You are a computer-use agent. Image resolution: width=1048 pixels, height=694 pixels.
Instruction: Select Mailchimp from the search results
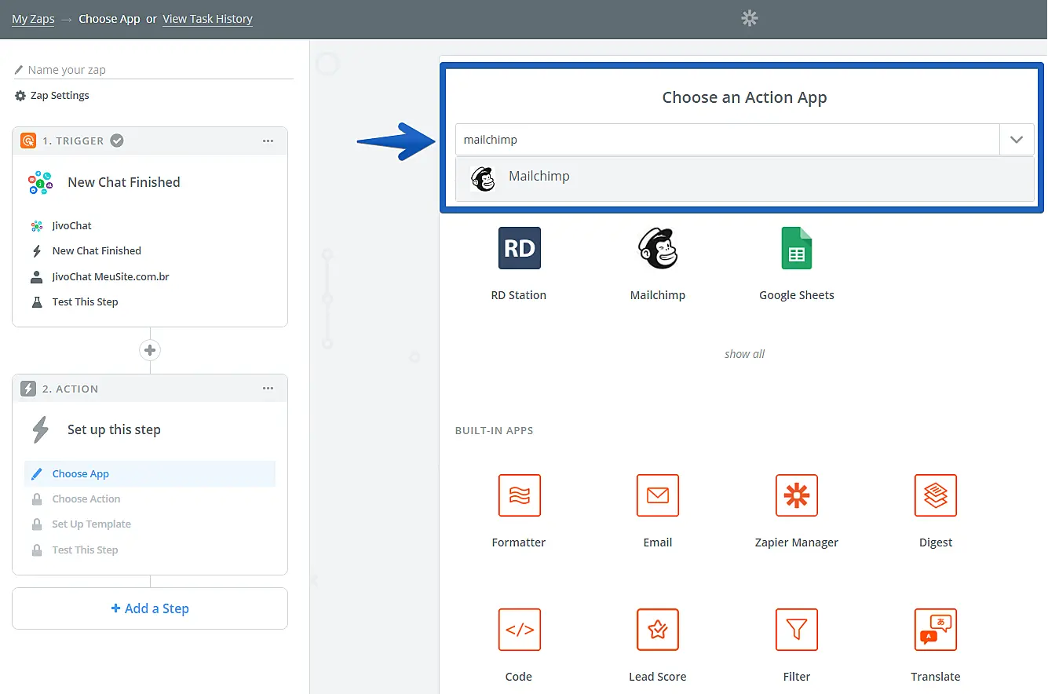coord(539,177)
